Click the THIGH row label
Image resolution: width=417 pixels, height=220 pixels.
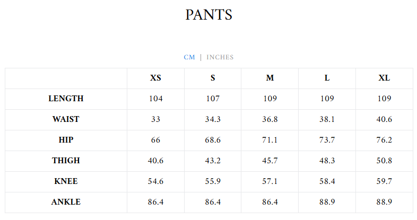tap(66, 161)
